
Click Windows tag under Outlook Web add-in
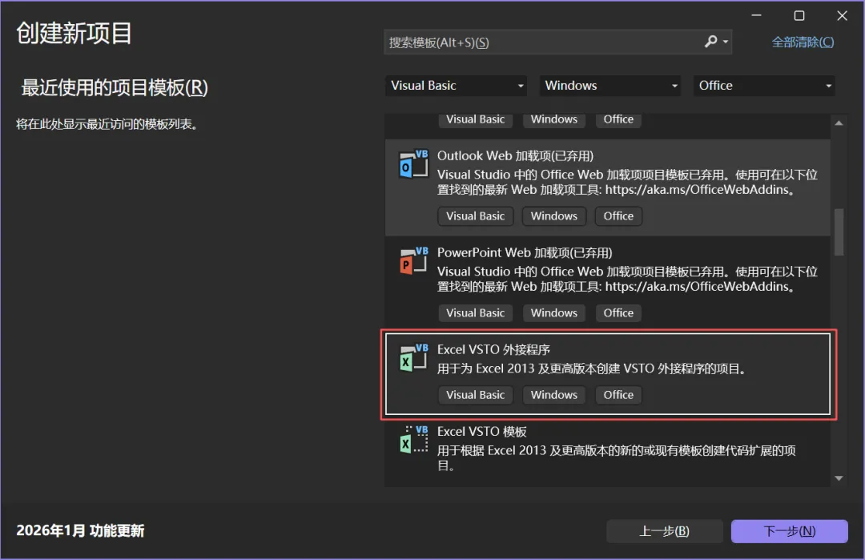pos(554,216)
